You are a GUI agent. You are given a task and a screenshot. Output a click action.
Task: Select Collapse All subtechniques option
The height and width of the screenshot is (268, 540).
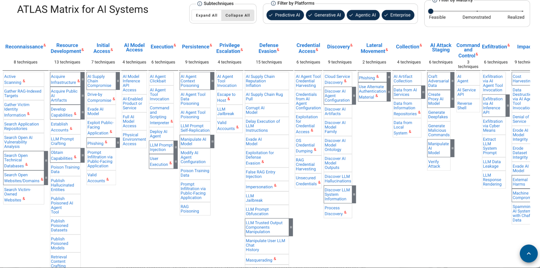(238, 15)
